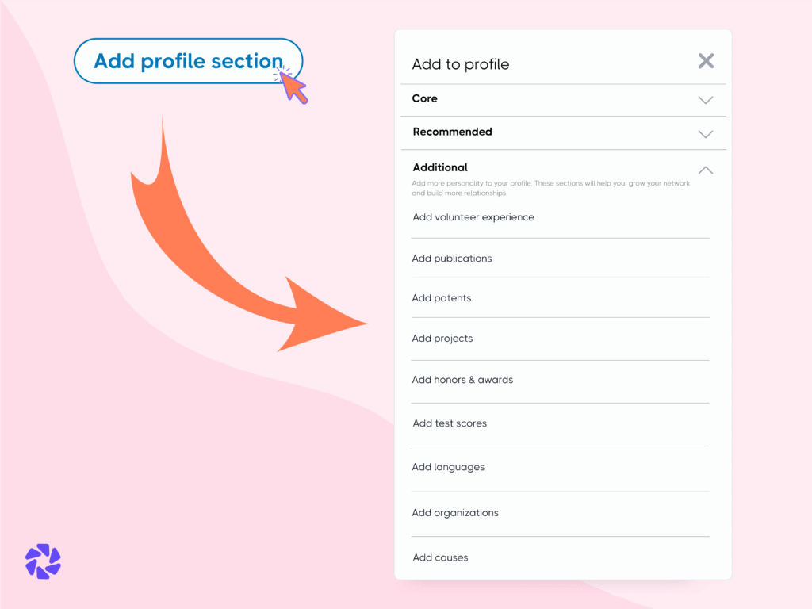812x609 pixels.
Task: Click the X icon in the dialog header
Action: click(705, 61)
